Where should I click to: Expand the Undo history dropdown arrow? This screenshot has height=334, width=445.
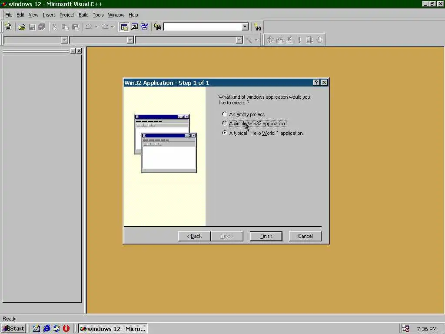[96, 27]
